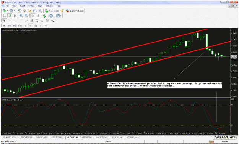Toggle the active H4 timeframe button
Screen dimensions: 239x144
click(30, 26)
